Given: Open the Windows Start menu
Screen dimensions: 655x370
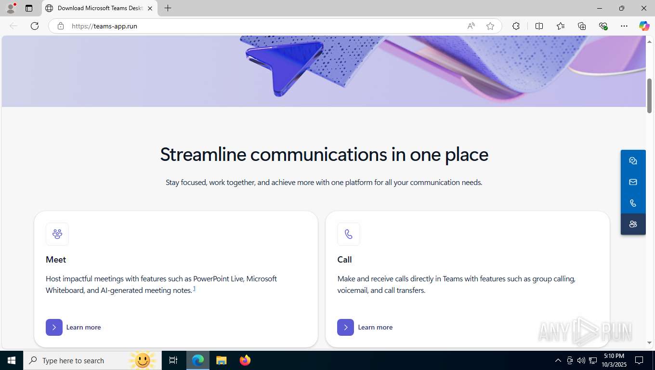Looking at the screenshot, I should [x=12, y=360].
